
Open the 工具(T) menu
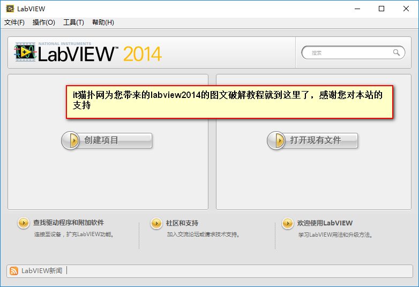click(73, 22)
